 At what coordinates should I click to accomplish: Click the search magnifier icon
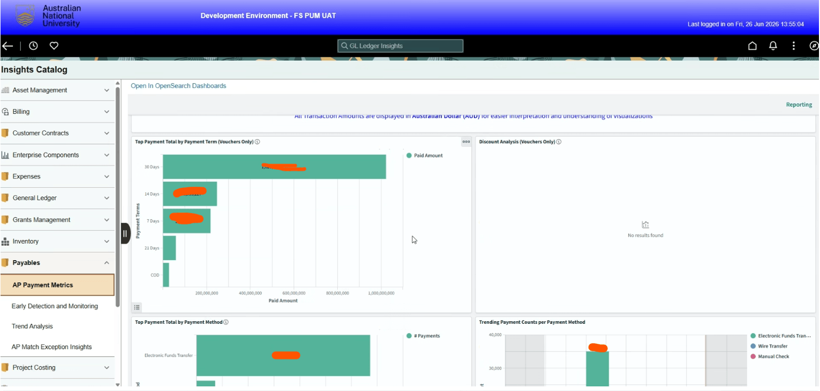coord(344,46)
